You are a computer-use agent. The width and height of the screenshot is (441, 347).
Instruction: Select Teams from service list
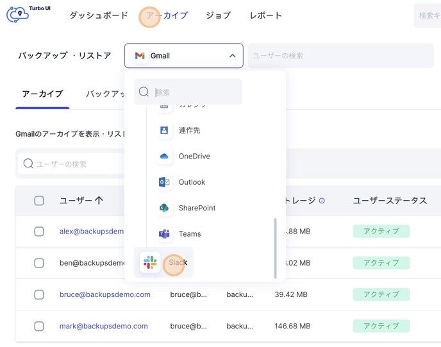pyautogui.click(x=190, y=234)
